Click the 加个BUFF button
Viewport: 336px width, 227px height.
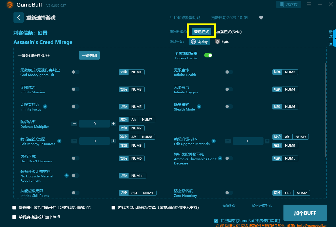305,213
